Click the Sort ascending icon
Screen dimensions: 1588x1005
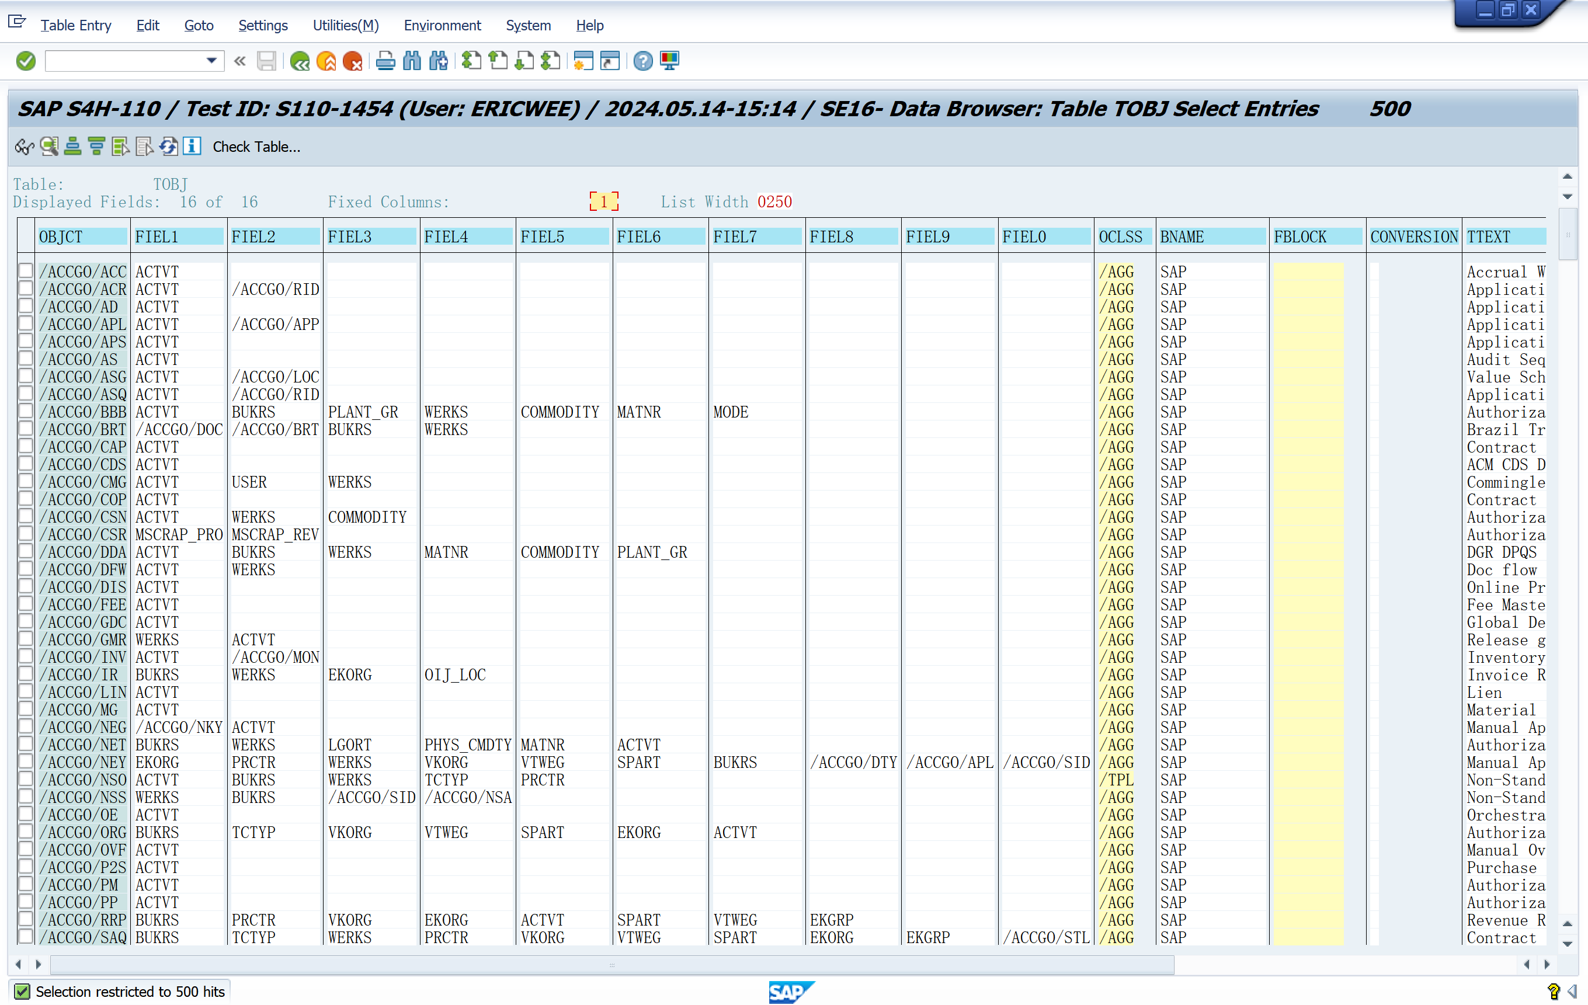[x=72, y=147]
